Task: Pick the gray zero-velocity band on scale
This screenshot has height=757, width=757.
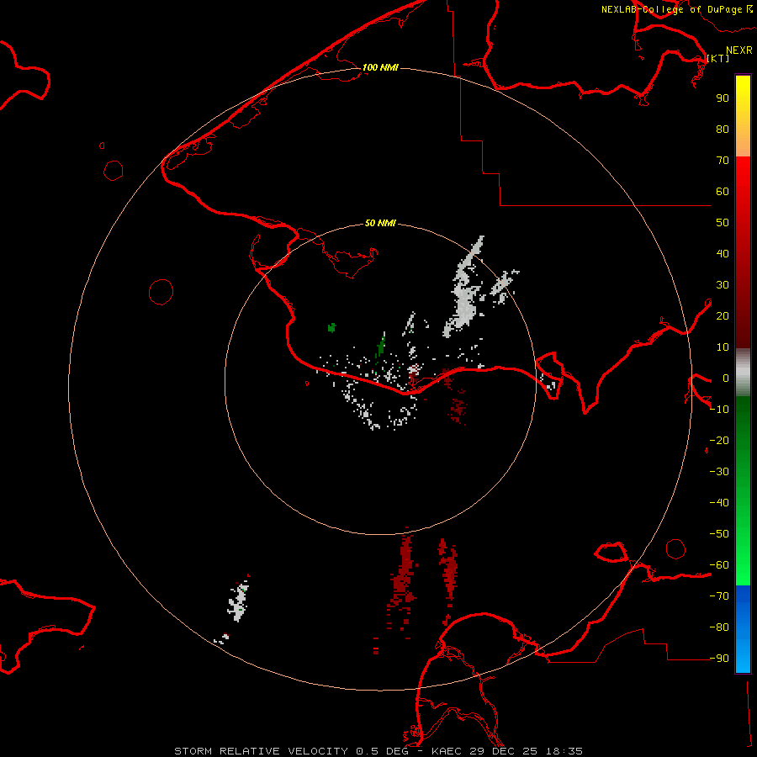Action: point(743,373)
